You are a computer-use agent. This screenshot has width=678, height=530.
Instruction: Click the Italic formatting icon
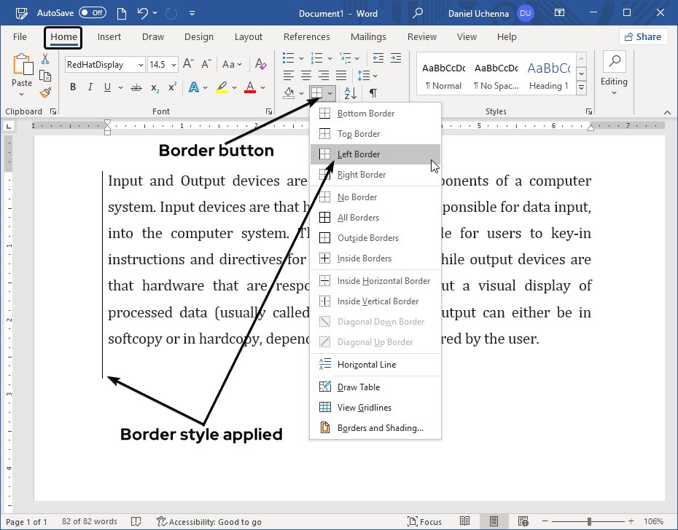[x=90, y=88]
